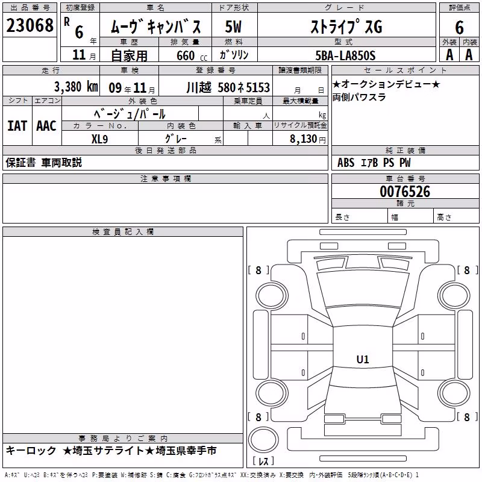
Task: Select the fuel type ガソリン
Action: (234, 55)
